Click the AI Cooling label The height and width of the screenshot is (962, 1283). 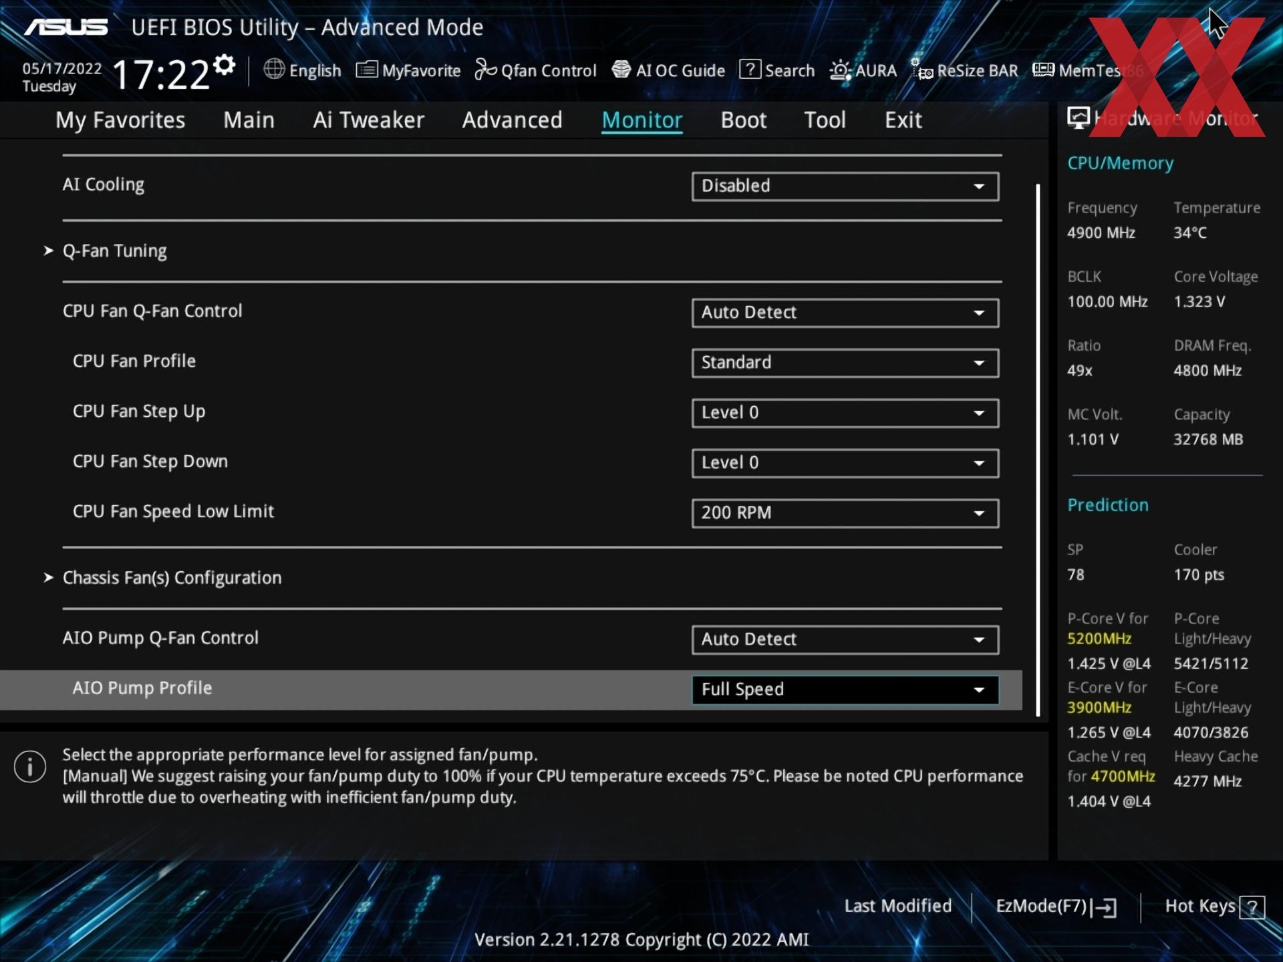(103, 185)
